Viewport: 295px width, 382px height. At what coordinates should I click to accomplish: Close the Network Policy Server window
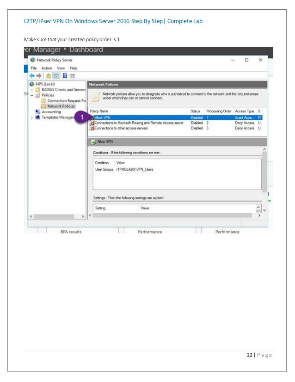[x=260, y=60]
